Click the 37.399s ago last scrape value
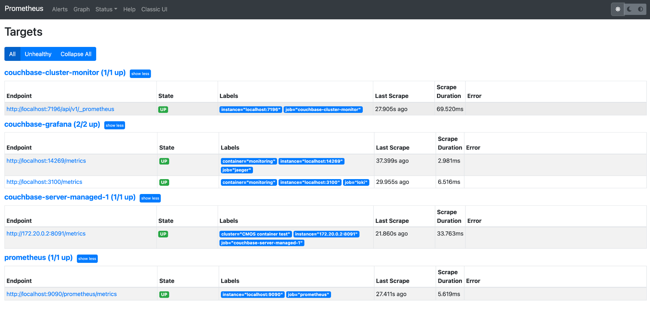This screenshot has width=650, height=330. click(x=392, y=161)
